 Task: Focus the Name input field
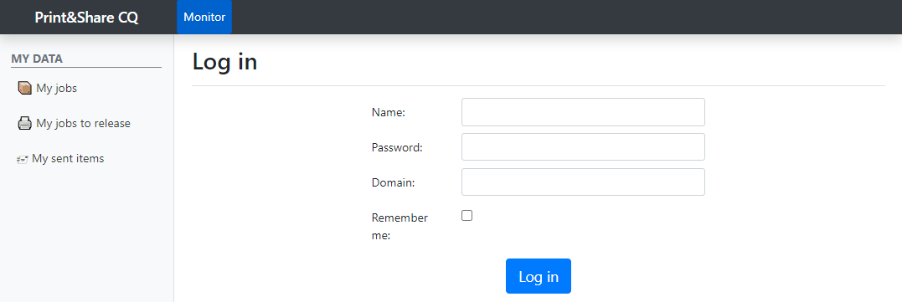(x=583, y=112)
